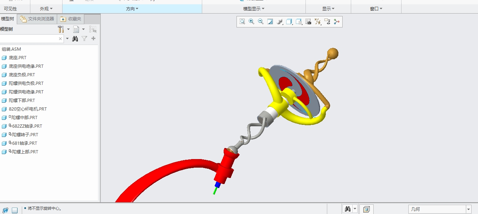Screen dimensions: 478x214
Task: Open the saved orientations cube icon
Action: tap(289, 22)
